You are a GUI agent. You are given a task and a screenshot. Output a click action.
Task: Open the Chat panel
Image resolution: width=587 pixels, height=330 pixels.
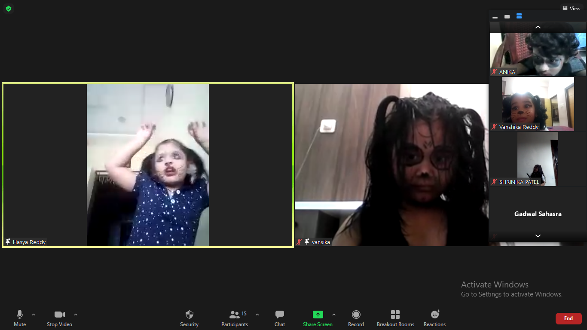280,318
